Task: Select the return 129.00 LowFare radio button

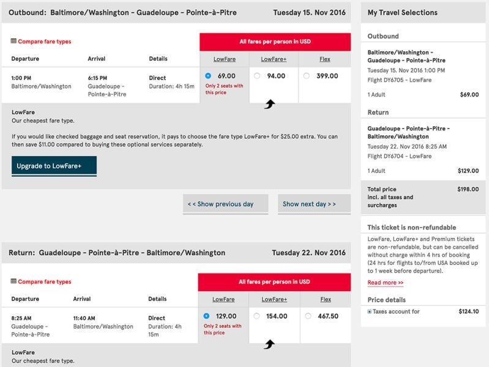Action: pyautogui.click(x=206, y=316)
